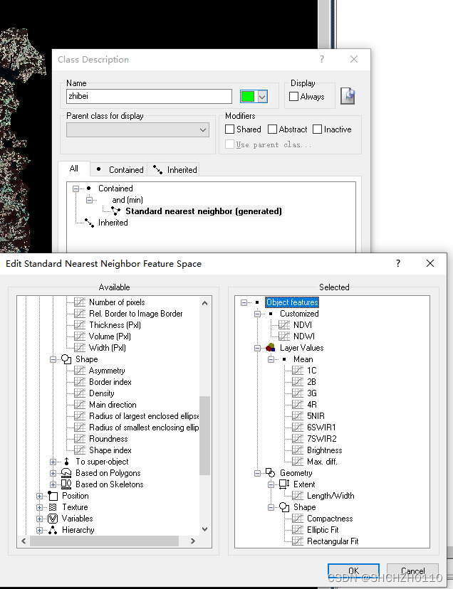
Task: Click the help question mark in Feature Space dialog
Action: (x=398, y=263)
